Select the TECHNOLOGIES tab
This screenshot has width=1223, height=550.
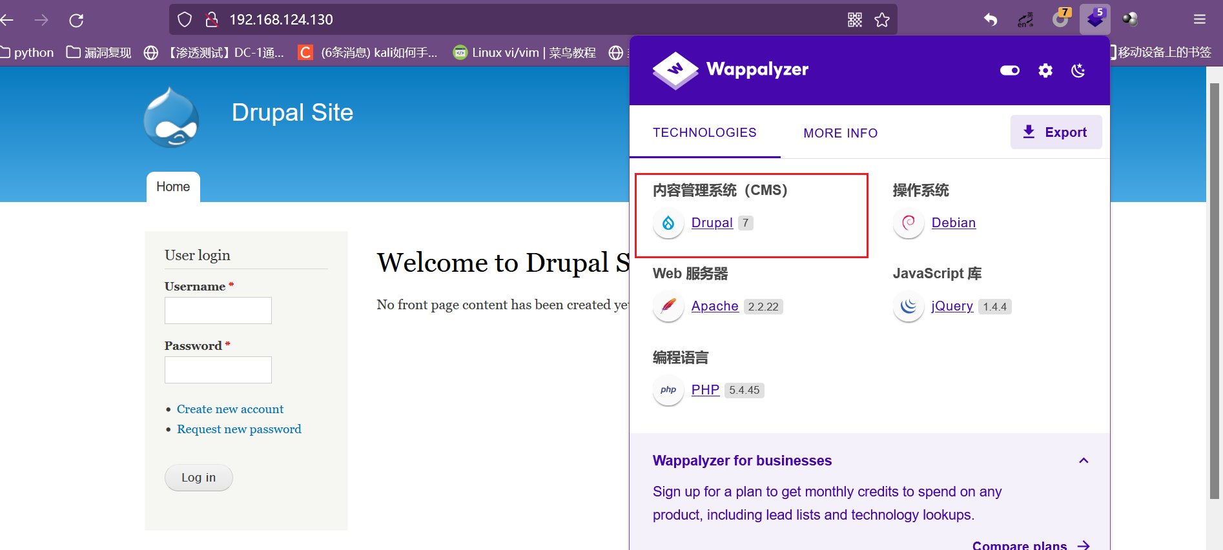click(704, 132)
